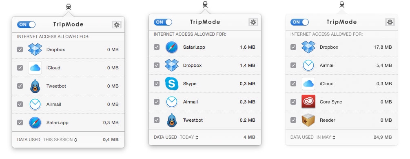Click the TripMode train menu bar icon above the In May panel
The height and width of the screenshot is (159, 410).
pos(342,4)
